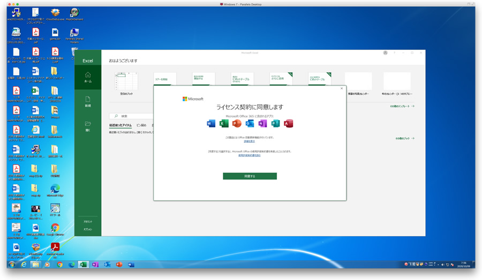
Task: Open the 詳細を表示 details link
Action: [249, 142]
